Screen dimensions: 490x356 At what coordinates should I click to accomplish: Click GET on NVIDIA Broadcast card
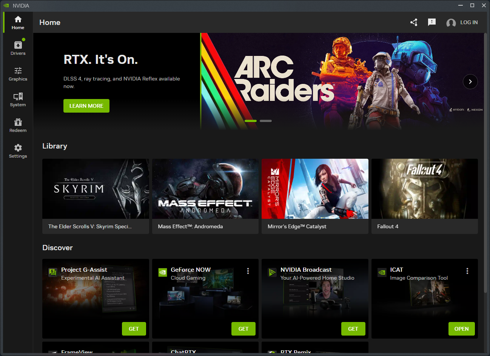353,329
